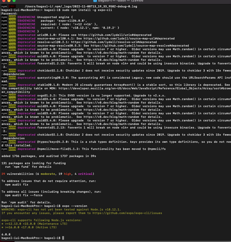Click the red 'high' severity word
Image resolution: width=231 pixels, height=242 pixels.
(67, 174)
